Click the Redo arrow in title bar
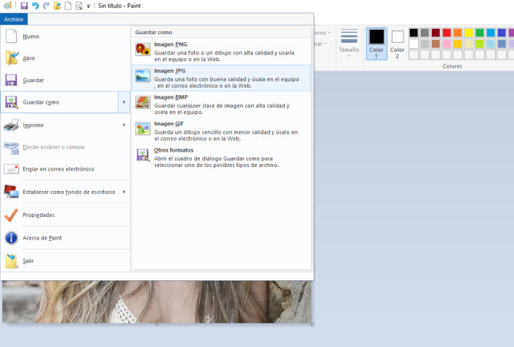514x347 pixels. pyautogui.click(x=46, y=6)
